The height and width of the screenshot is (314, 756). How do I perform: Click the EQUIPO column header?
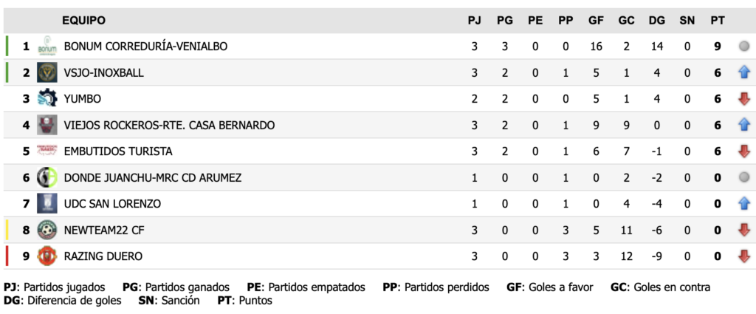pyautogui.click(x=83, y=20)
